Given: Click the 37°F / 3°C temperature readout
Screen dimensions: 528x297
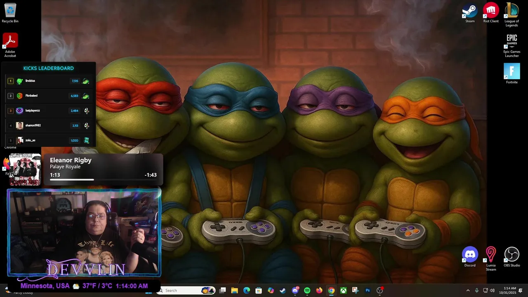Looking at the screenshot, I should pos(97,286).
